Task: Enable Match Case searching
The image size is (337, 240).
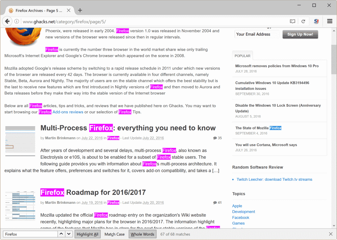Action: (114, 234)
